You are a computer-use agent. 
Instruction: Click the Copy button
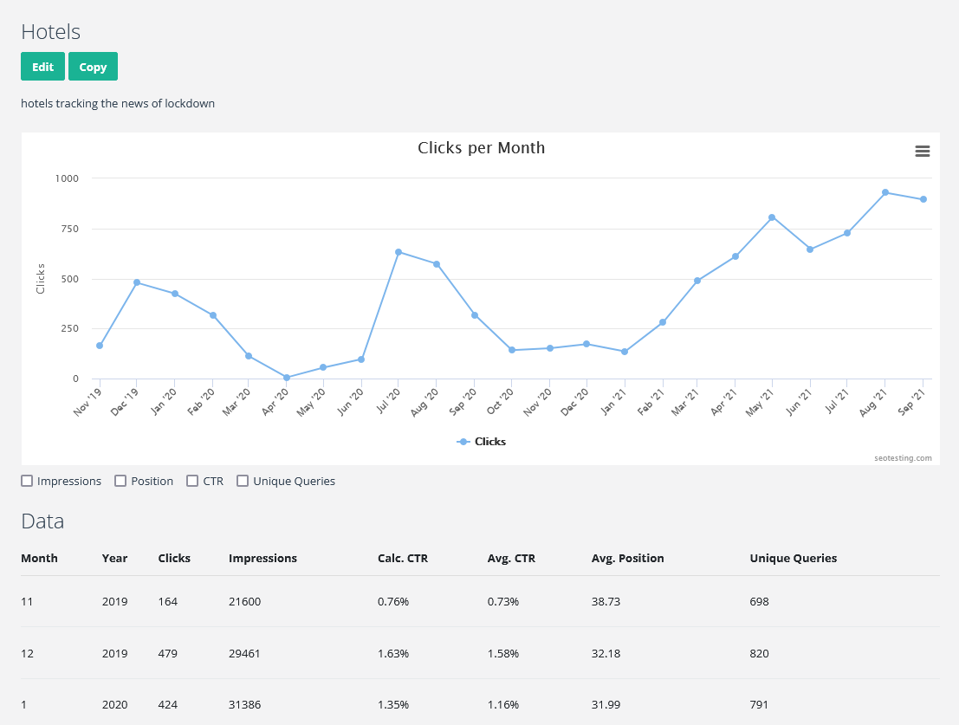click(x=93, y=66)
